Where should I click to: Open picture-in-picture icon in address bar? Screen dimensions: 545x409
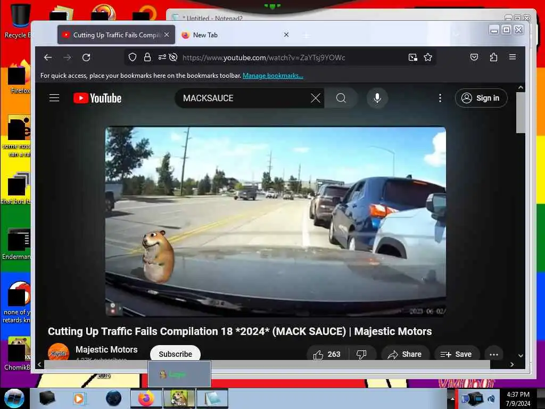click(412, 57)
